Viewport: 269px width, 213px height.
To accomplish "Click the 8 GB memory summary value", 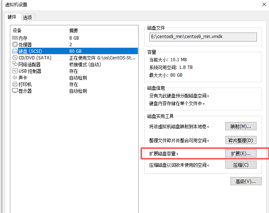I will click(74, 38).
